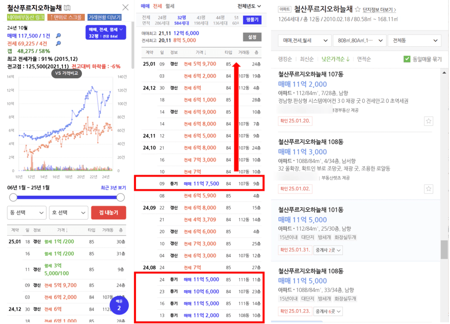Sort by 가격 arrow in the middle table header
The width and height of the screenshot is (450, 324).
click(201, 52)
